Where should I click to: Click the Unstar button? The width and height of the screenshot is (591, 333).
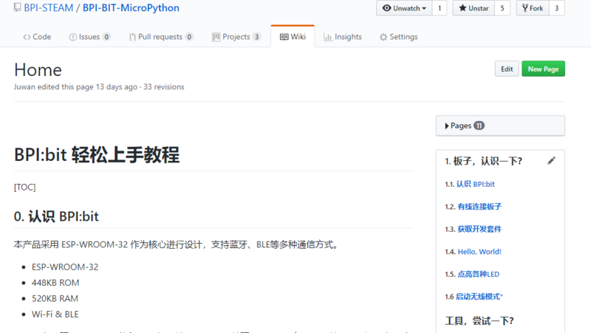[x=474, y=8]
